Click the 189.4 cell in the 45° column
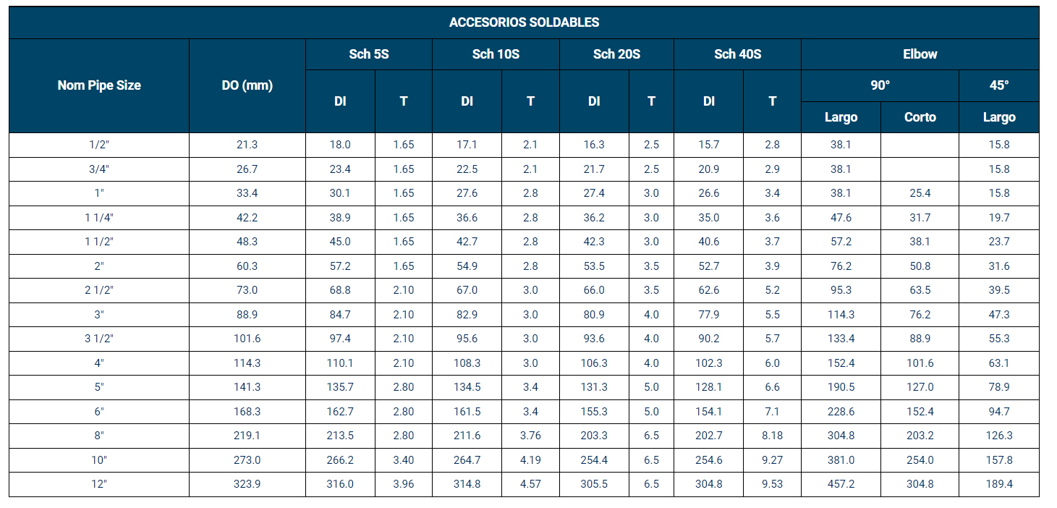 [x=999, y=484]
